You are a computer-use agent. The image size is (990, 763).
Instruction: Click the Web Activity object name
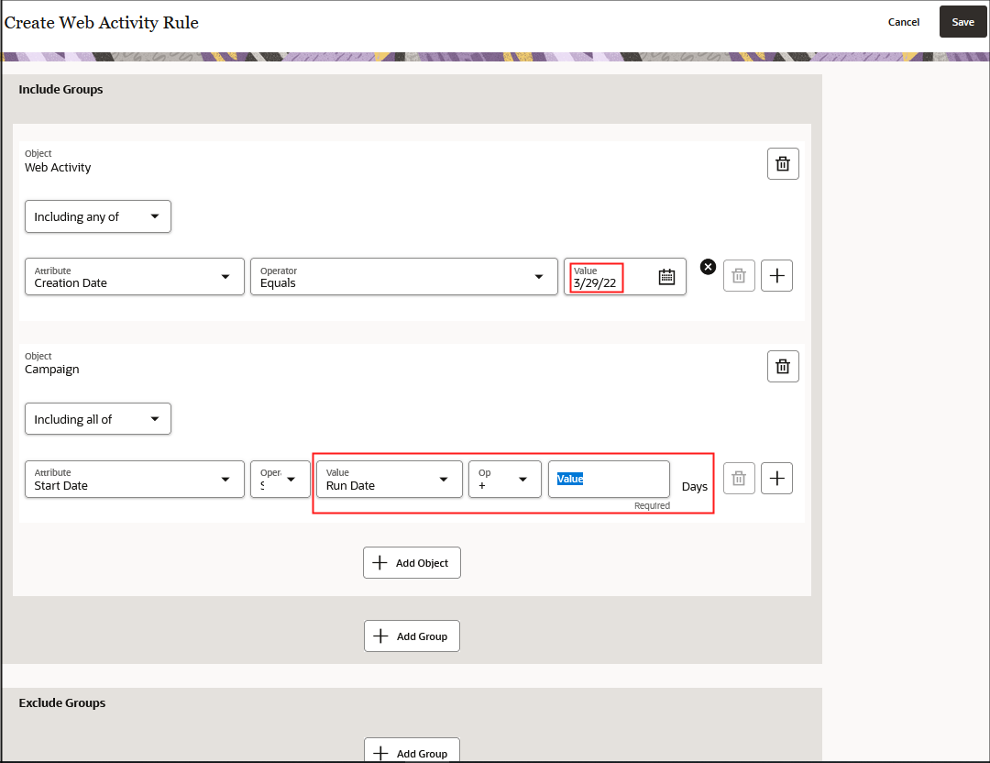(x=58, y=168)
